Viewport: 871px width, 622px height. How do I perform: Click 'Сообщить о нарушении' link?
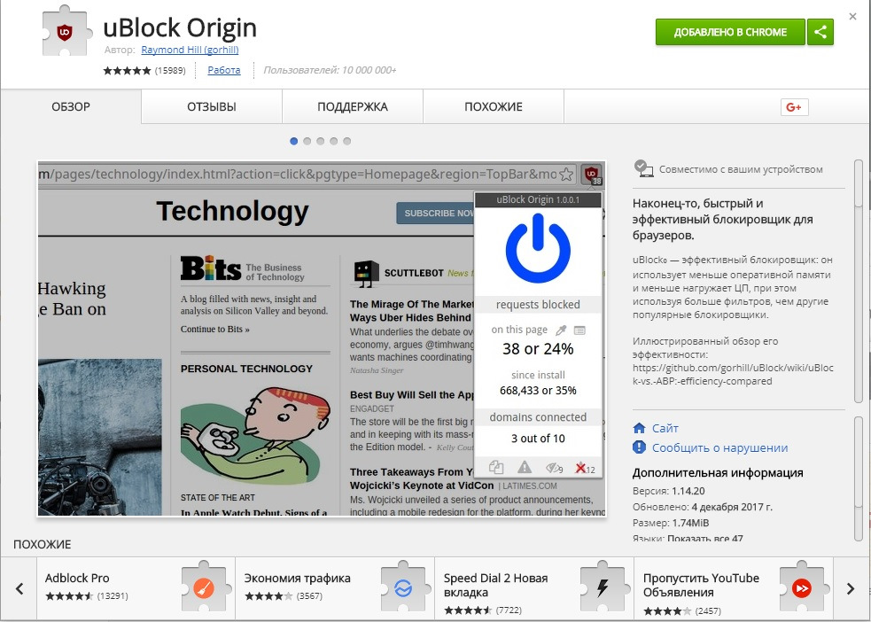[719, 447]
